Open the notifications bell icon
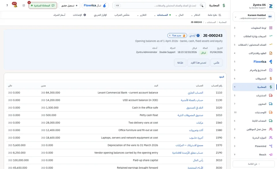 pos(15,5)
